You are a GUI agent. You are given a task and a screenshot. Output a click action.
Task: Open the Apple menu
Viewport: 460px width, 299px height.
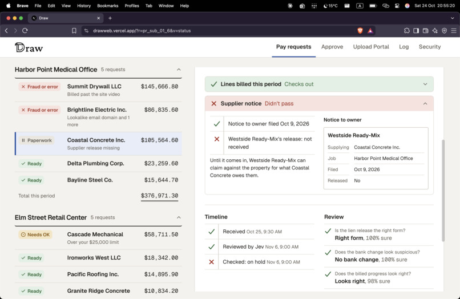pyautogui.click(x=8, y=6)
